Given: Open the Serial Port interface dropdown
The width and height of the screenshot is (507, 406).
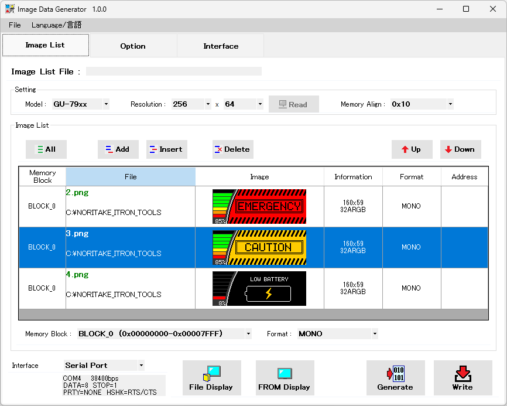Looking at the screenshot, I should (x=141, y=366).
